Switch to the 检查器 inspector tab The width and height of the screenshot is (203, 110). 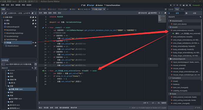point(171,9)
